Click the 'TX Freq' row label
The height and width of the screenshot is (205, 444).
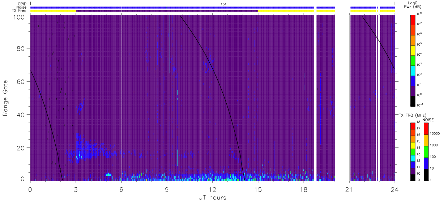(x=20, y=11)
